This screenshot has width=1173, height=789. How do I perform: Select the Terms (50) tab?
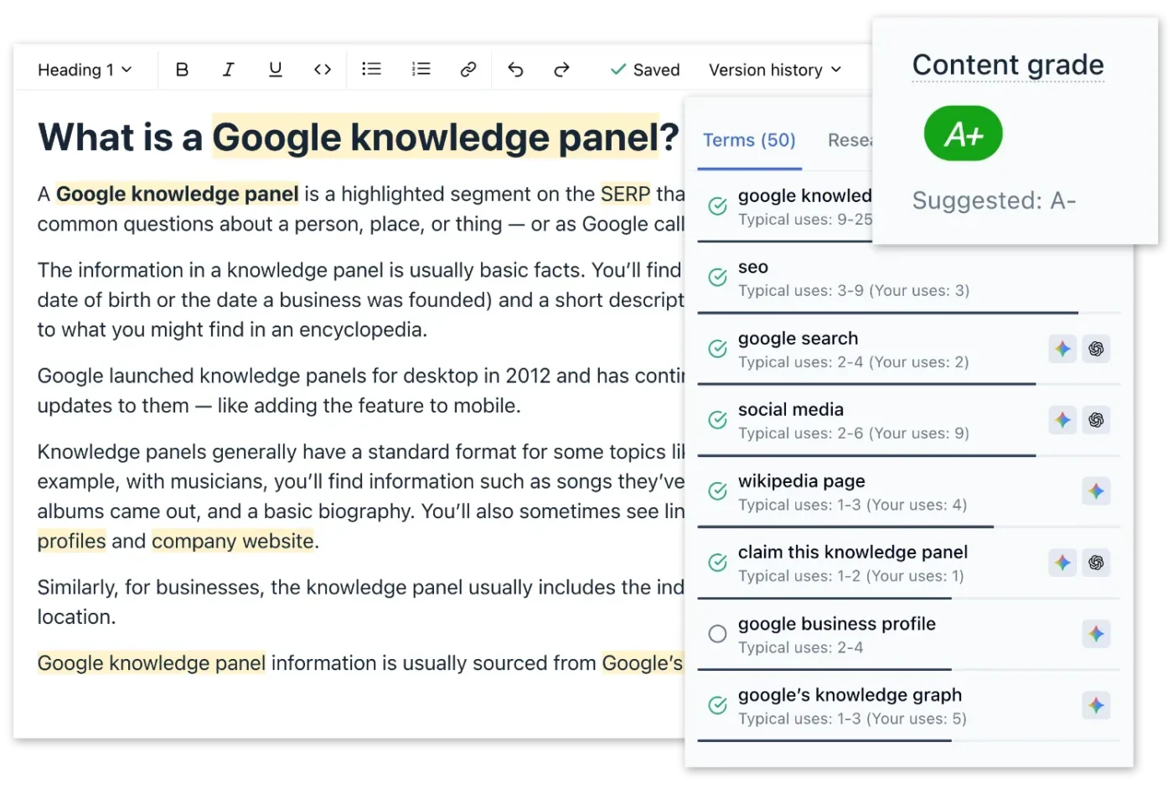[x=749, y=140]
